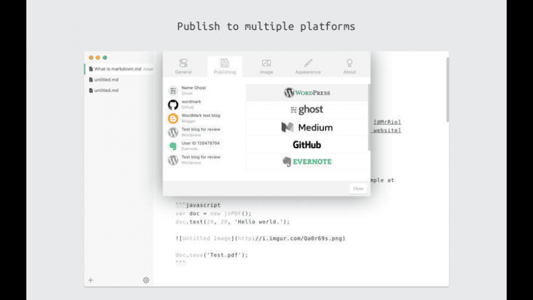The height and width of the screenshot is (300, 533).
Task: Click the platform list scrollbar
Action: (369, 118)
